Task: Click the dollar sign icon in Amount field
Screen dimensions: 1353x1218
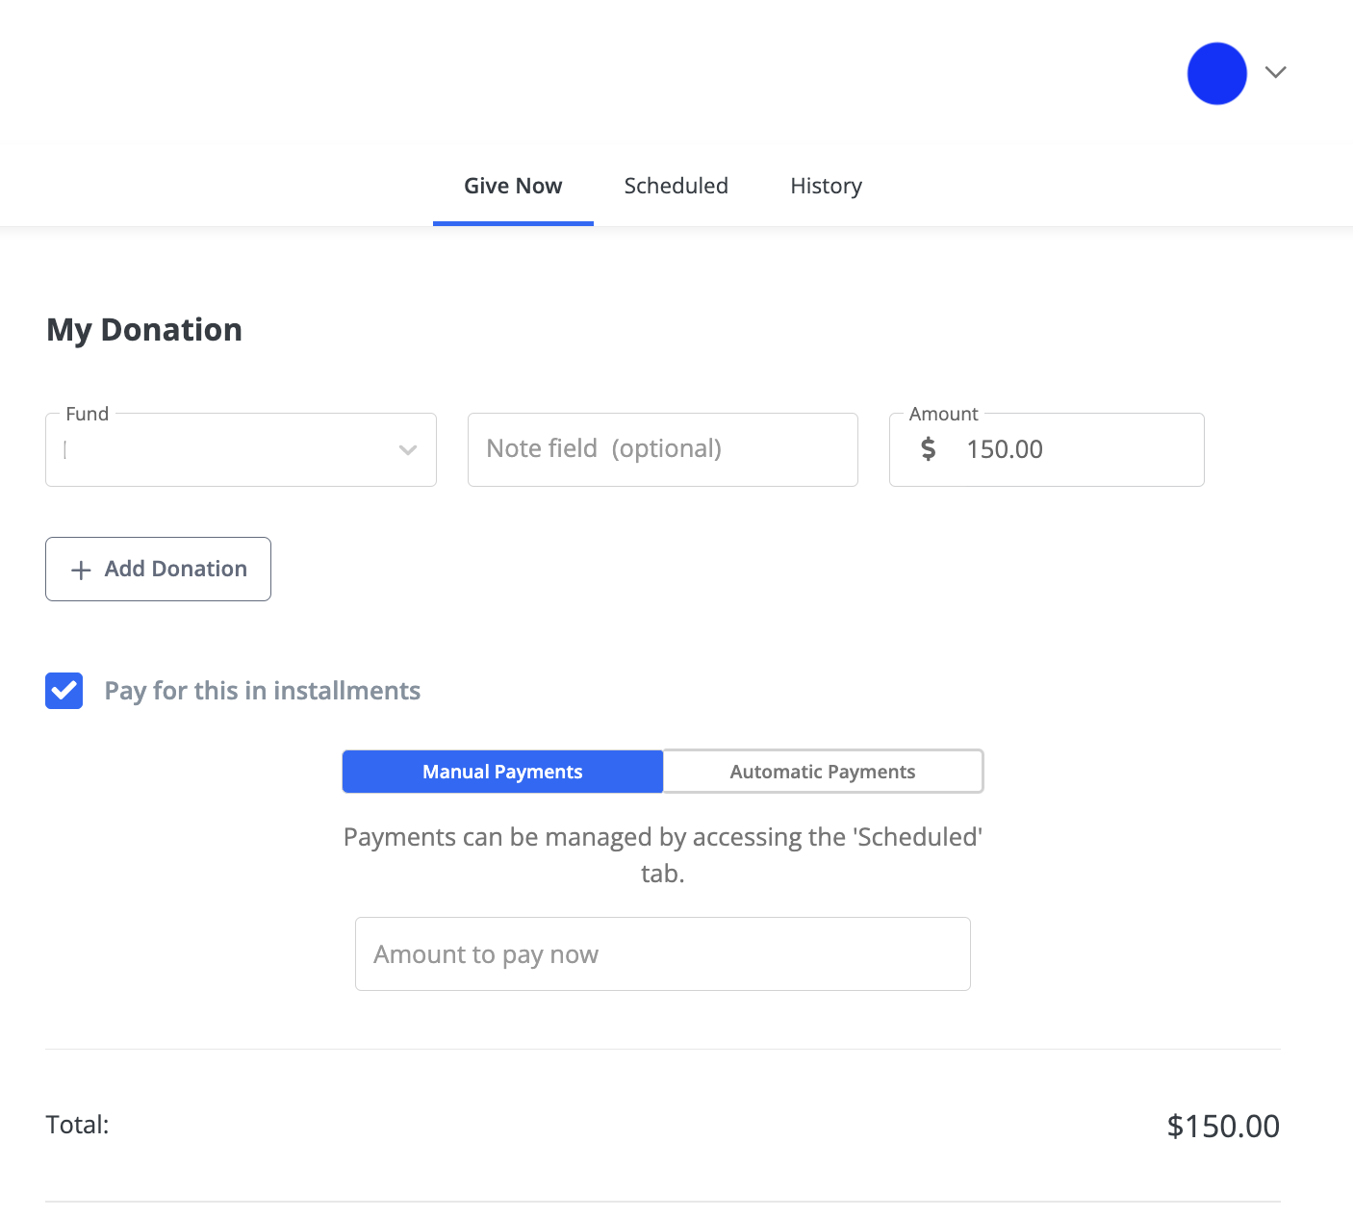Action: (928, 448)
